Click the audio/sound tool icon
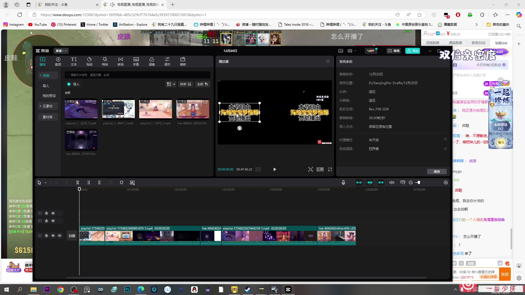525x295 pixels. pyautogui.click(x=58, y=61)
